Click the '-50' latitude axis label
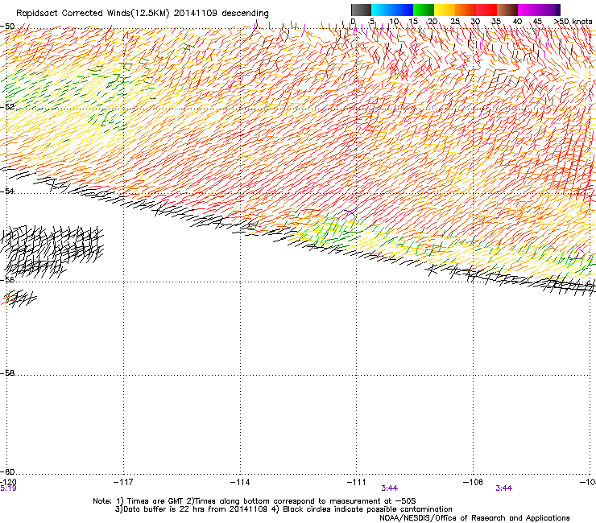 coord(7,27)
